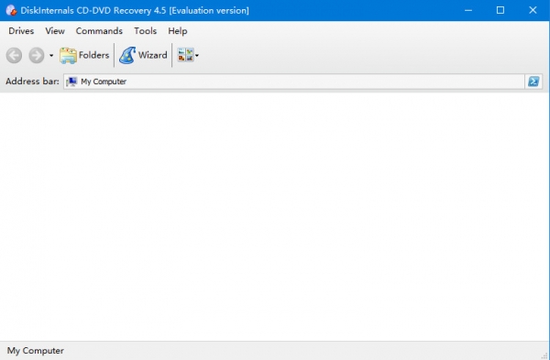This screenshot has width=550, height=360.
Task: Click My Computer text in status bar
Action: [36, 351]
